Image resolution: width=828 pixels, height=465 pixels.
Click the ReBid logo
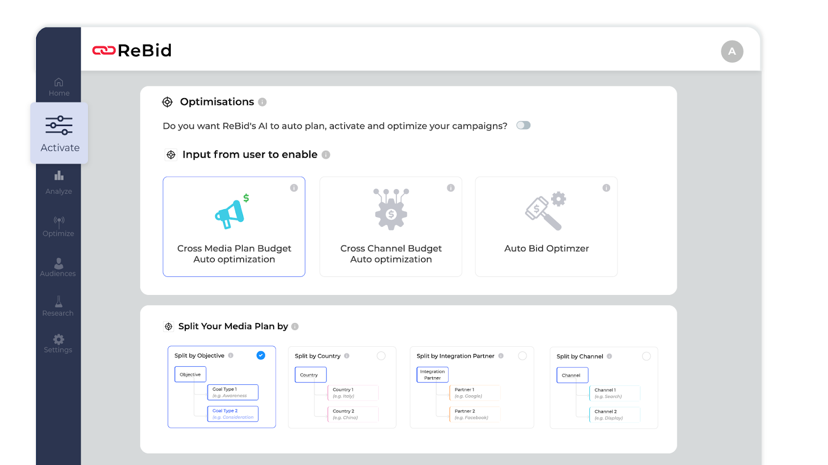click(x=132, y=51)
